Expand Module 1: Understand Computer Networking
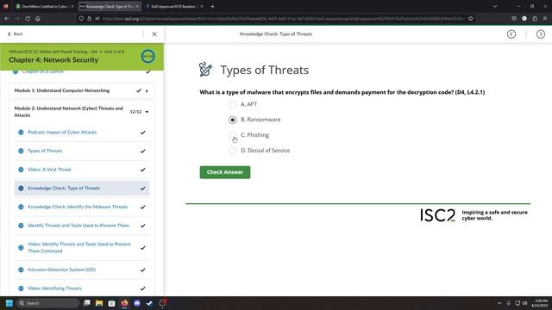The width and height of the screenshot is (552, 310). pyautogui.click(x=147, y=90)
